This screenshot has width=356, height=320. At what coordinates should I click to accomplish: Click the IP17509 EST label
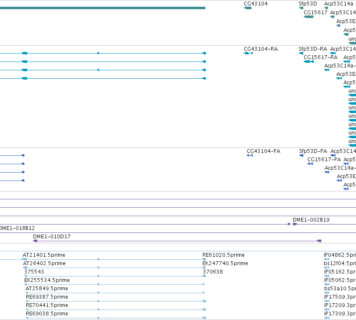point(340,297)
